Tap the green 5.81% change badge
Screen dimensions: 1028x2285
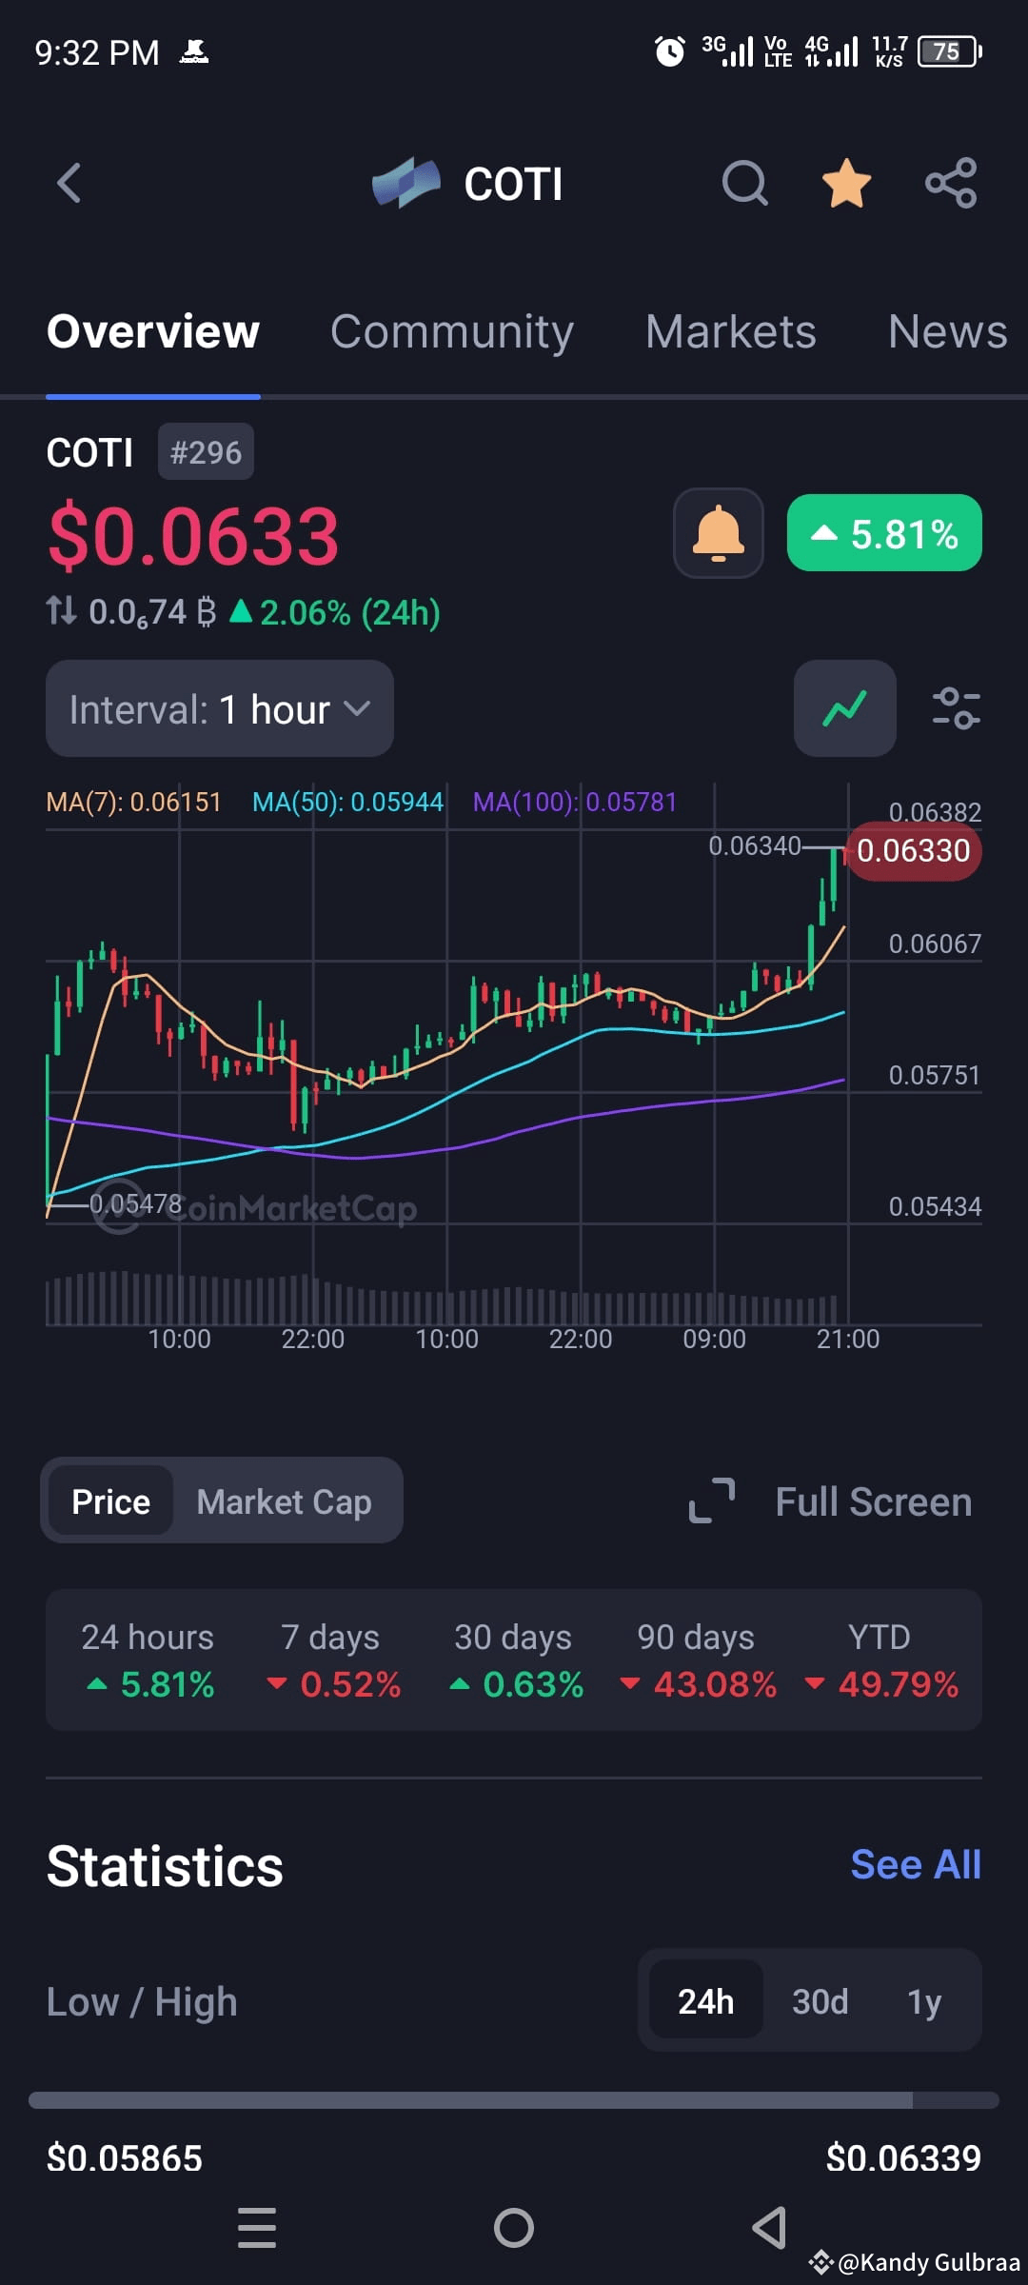pyautogui.click(x=884, y=533)
